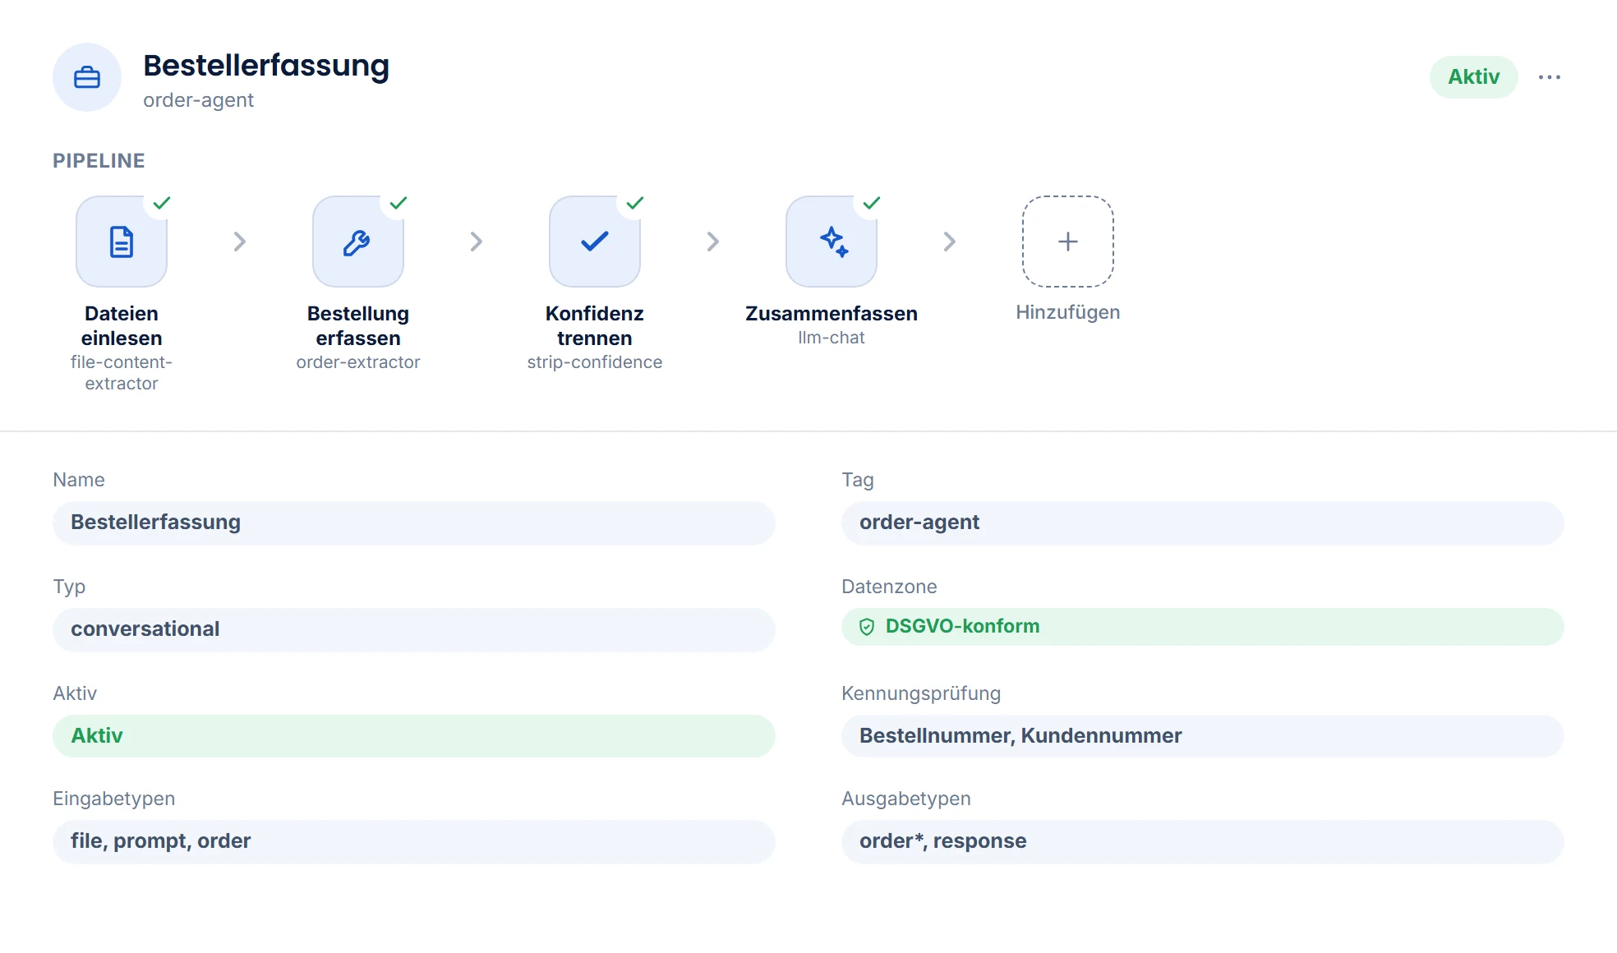This screenshot has width=1617, height=953.
Task: Select the Zusammenfassen sparkle icon
Action: pos(832,242)
